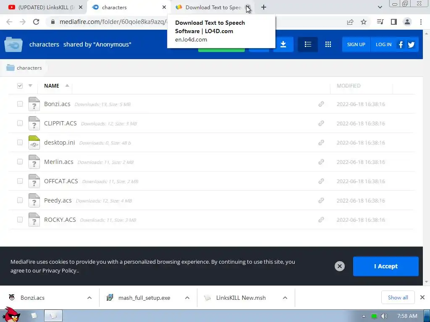Image resolution: width=430 pixels, height=322 pixels.
Task: Copy link icon for Merlin.acs
Action: tap(321, 162)
